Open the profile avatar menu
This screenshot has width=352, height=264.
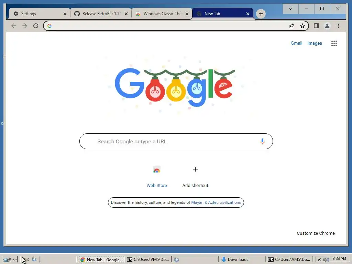click(327, 26)
